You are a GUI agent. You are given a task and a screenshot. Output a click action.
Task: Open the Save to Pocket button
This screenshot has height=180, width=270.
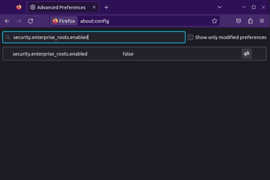[238, 21]
